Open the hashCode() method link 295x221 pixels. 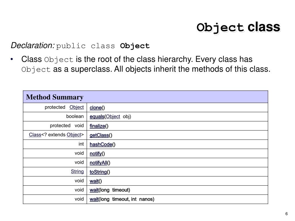tap(101, 144)
